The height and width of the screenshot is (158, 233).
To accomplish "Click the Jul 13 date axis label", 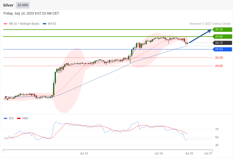I will (84, 153).
